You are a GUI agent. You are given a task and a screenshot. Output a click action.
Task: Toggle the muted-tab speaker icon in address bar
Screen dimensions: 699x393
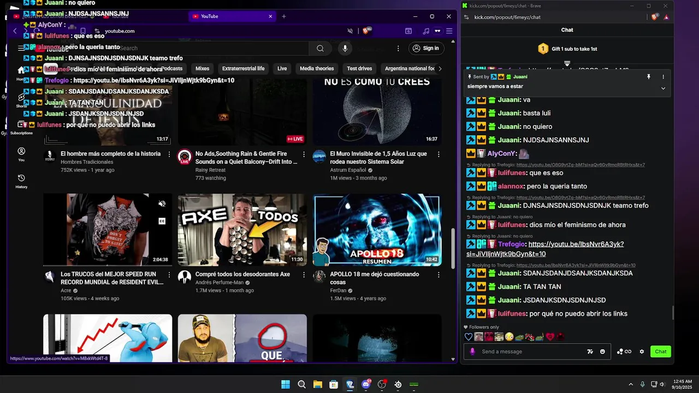350,31
